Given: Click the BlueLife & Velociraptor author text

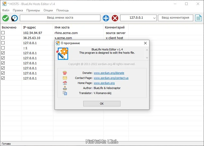Looking at the screenshot, I should pos(107,88).
